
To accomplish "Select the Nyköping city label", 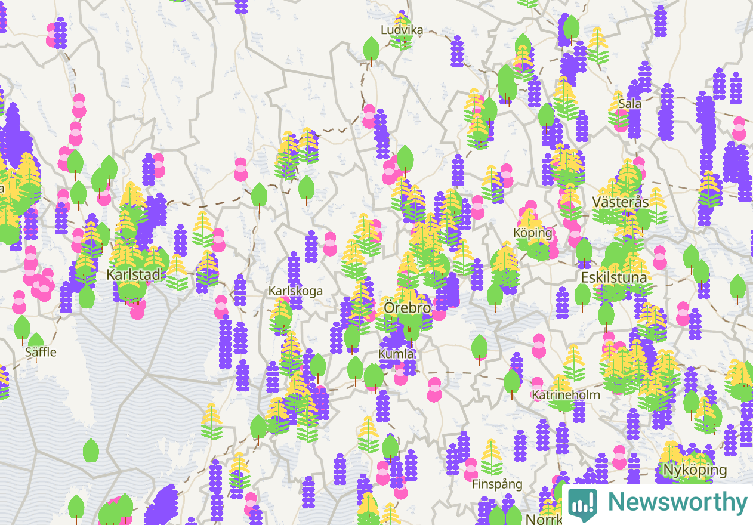I will pyautogui.click(x=695, y=470).
